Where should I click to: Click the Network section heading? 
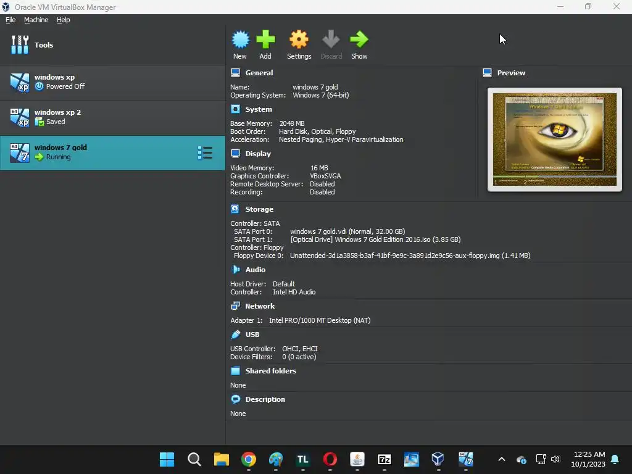260,306
